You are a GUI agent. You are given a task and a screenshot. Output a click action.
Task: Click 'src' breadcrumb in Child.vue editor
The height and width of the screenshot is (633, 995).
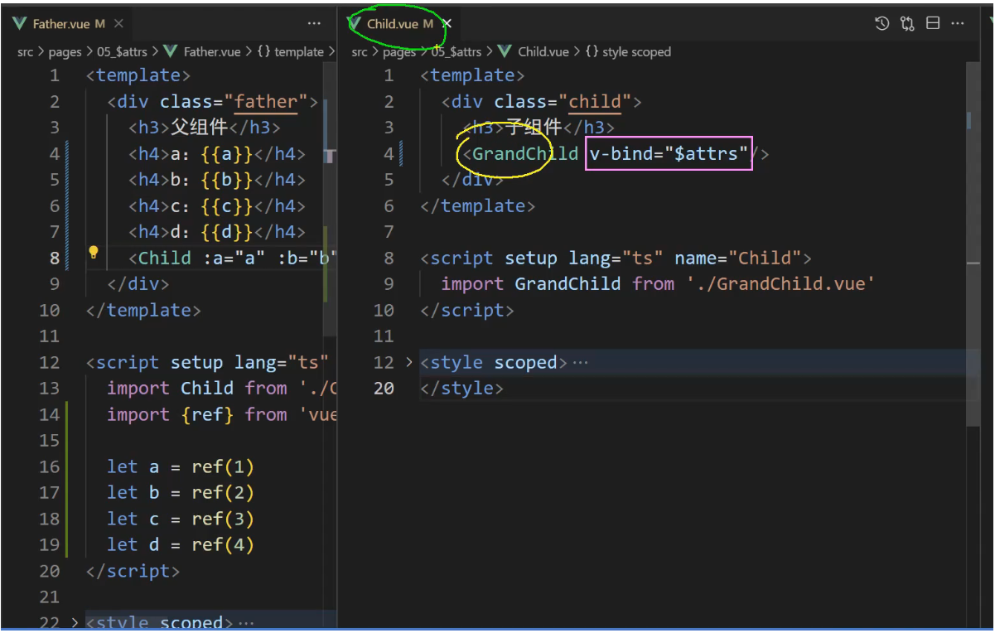[x=360, y=51]
